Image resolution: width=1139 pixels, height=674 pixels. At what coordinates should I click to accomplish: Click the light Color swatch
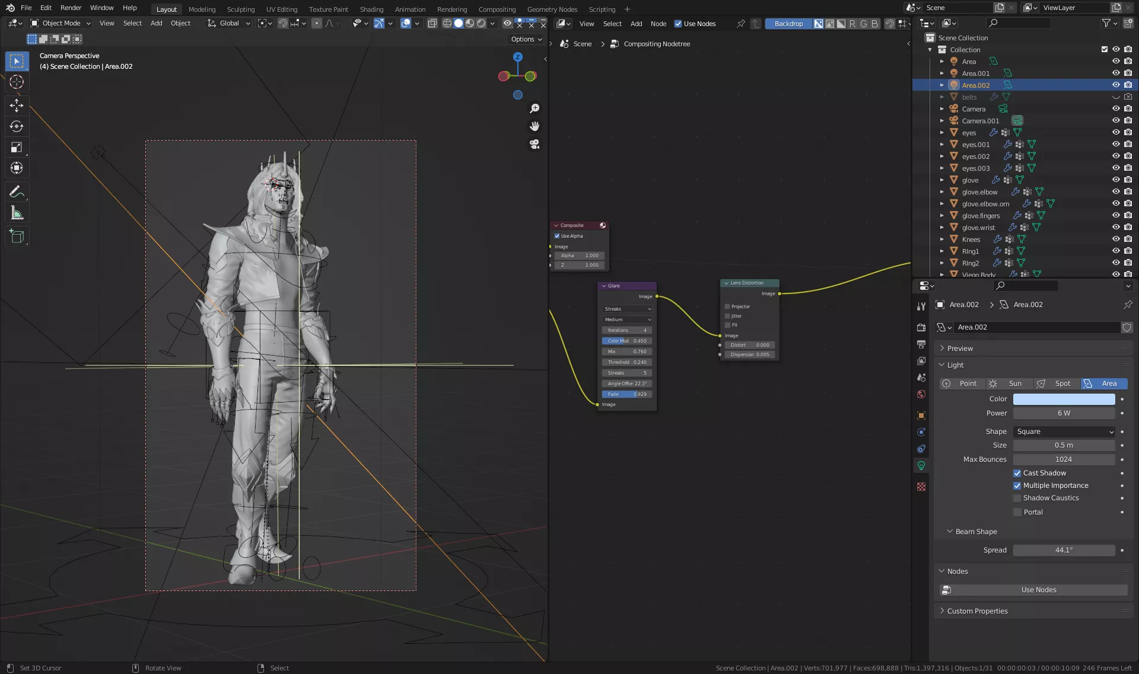(x=1064, y=399)
